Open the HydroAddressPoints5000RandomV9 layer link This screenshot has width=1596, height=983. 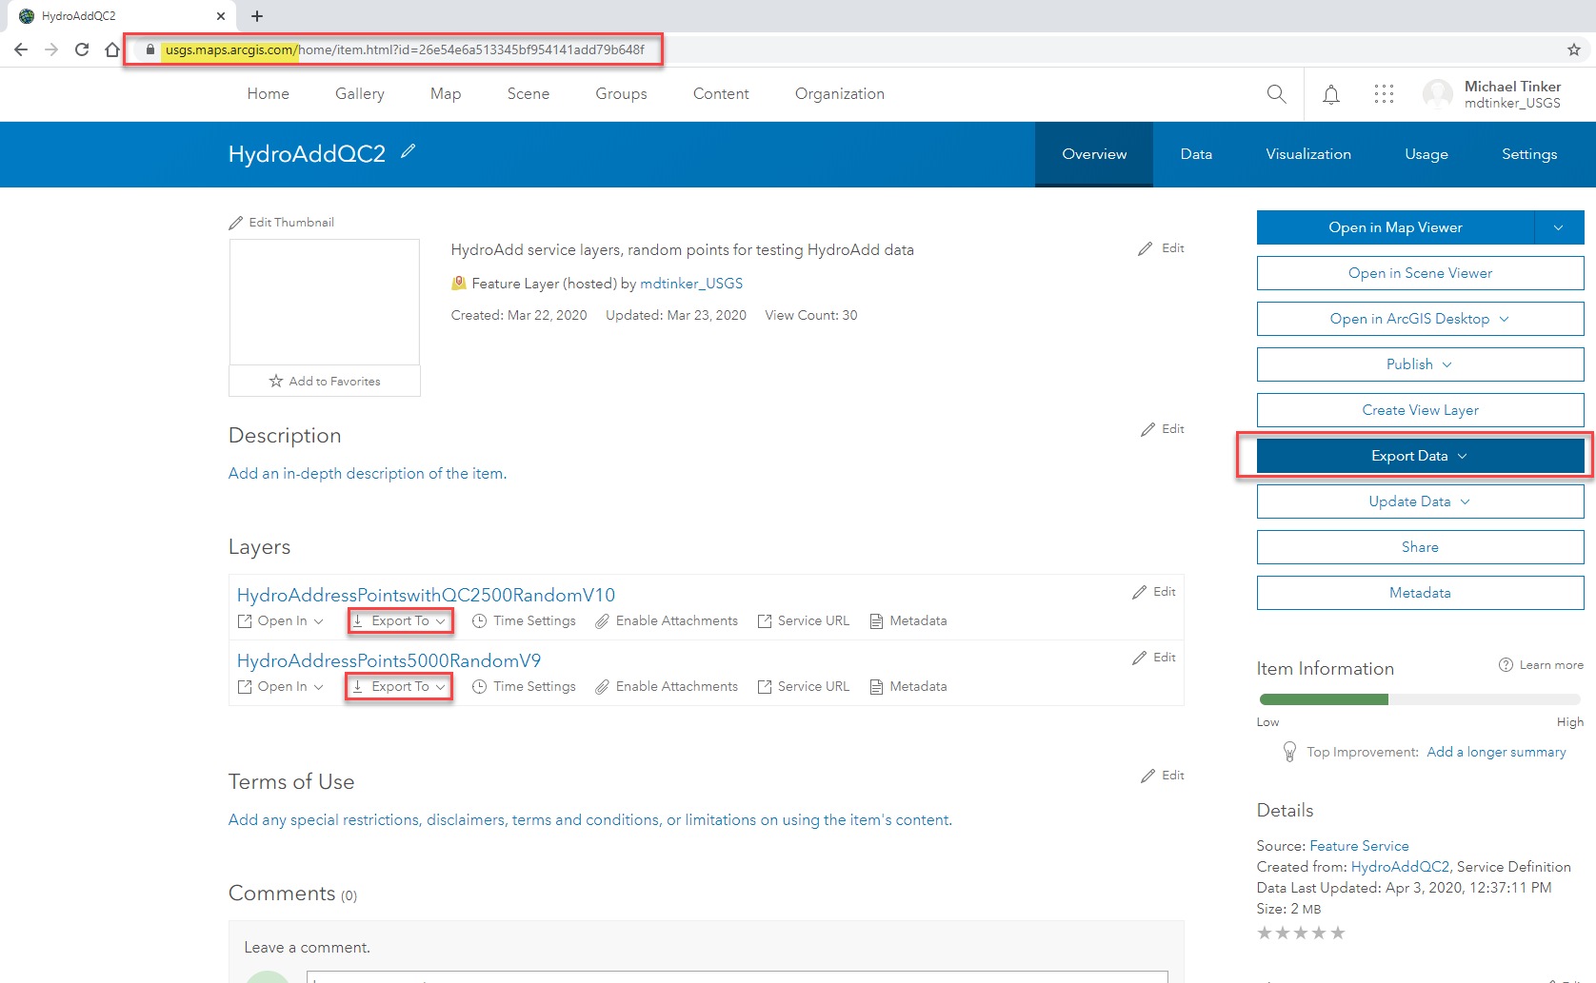(x=389, y=660)
